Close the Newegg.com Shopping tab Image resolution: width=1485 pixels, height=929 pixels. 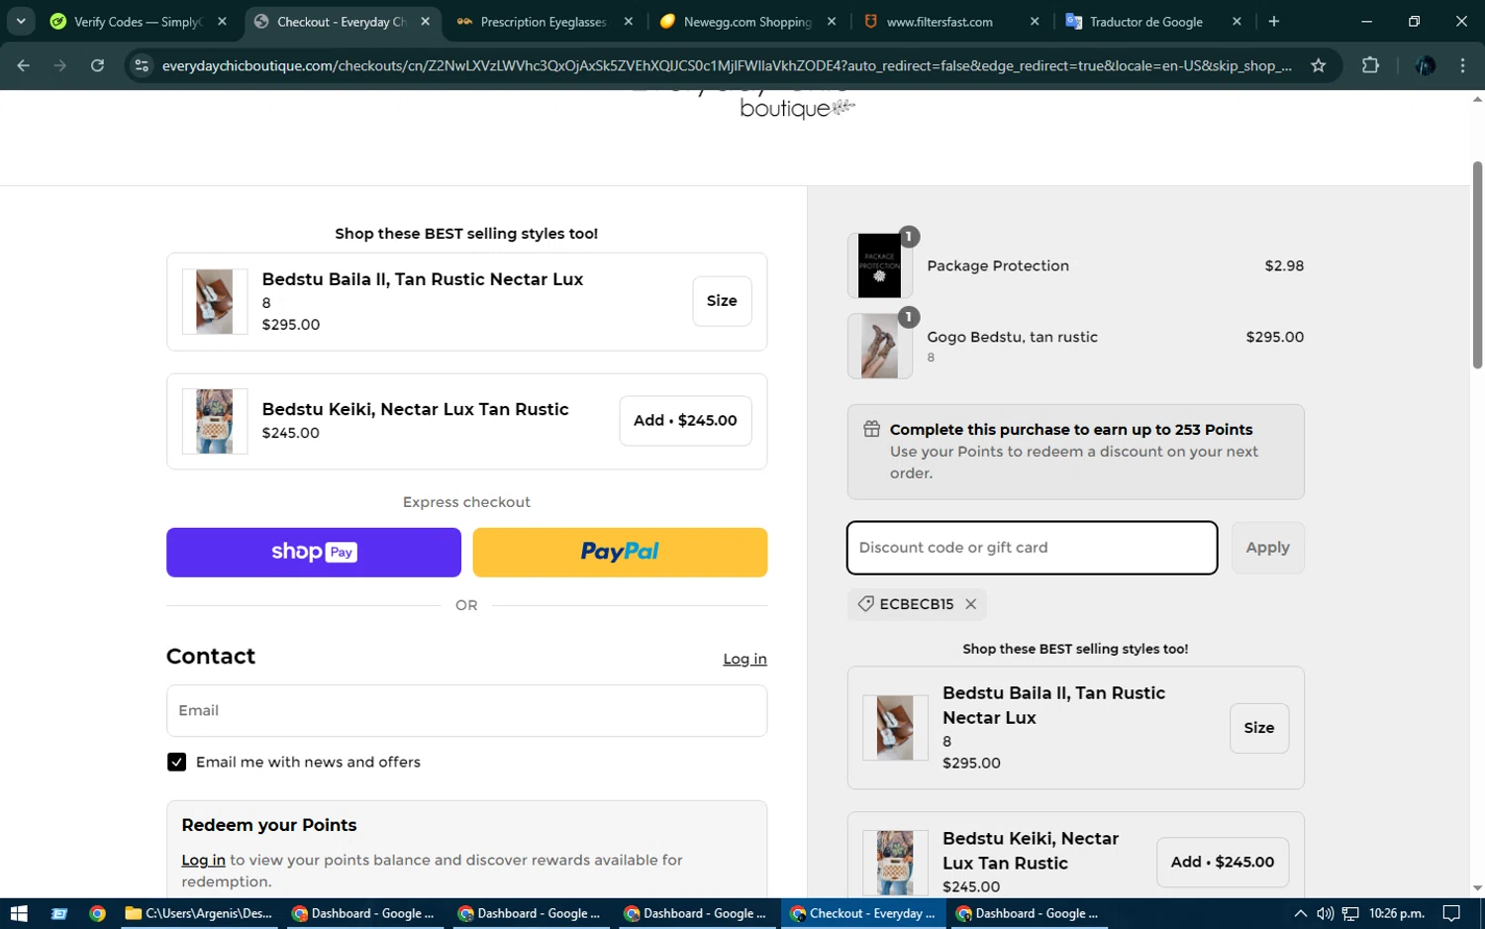(831, 21)
